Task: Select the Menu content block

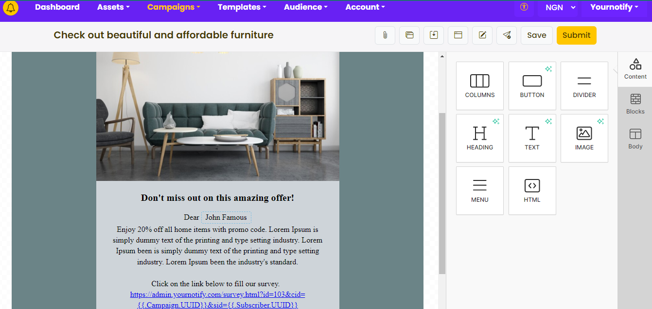Action: (480, 191)
